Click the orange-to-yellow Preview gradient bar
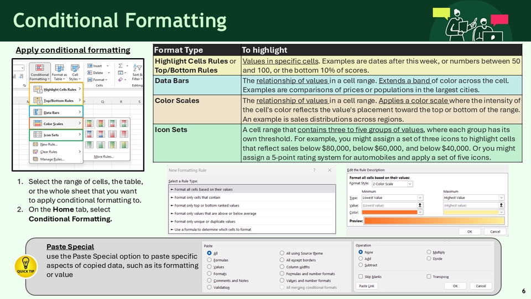The width and height of the screenshot is (531, 299). tap(434, 221)
